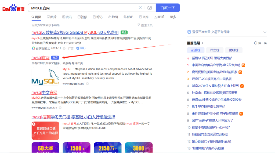
Task: Click the login shield icon
Action: click(x=189, y=32)
